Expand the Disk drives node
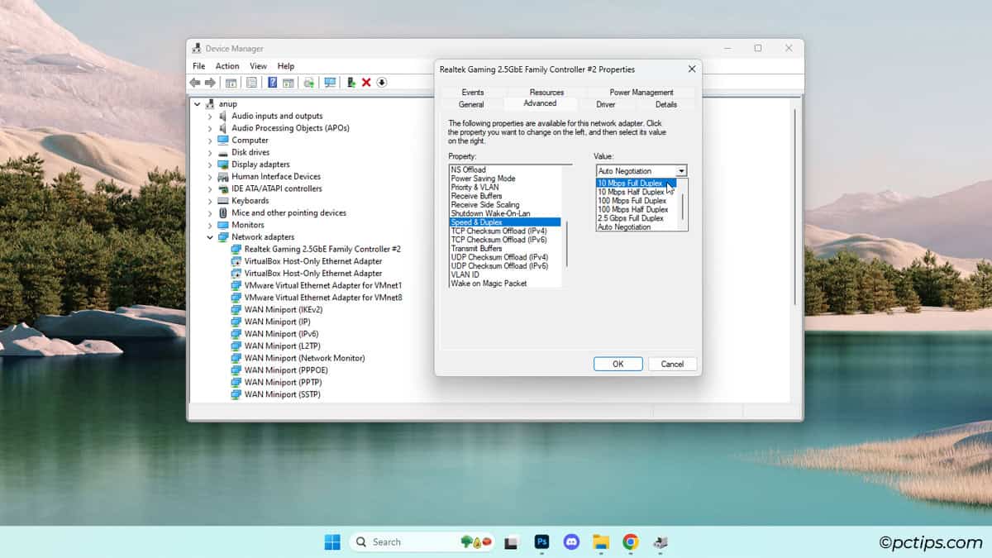 pos(210,153)
